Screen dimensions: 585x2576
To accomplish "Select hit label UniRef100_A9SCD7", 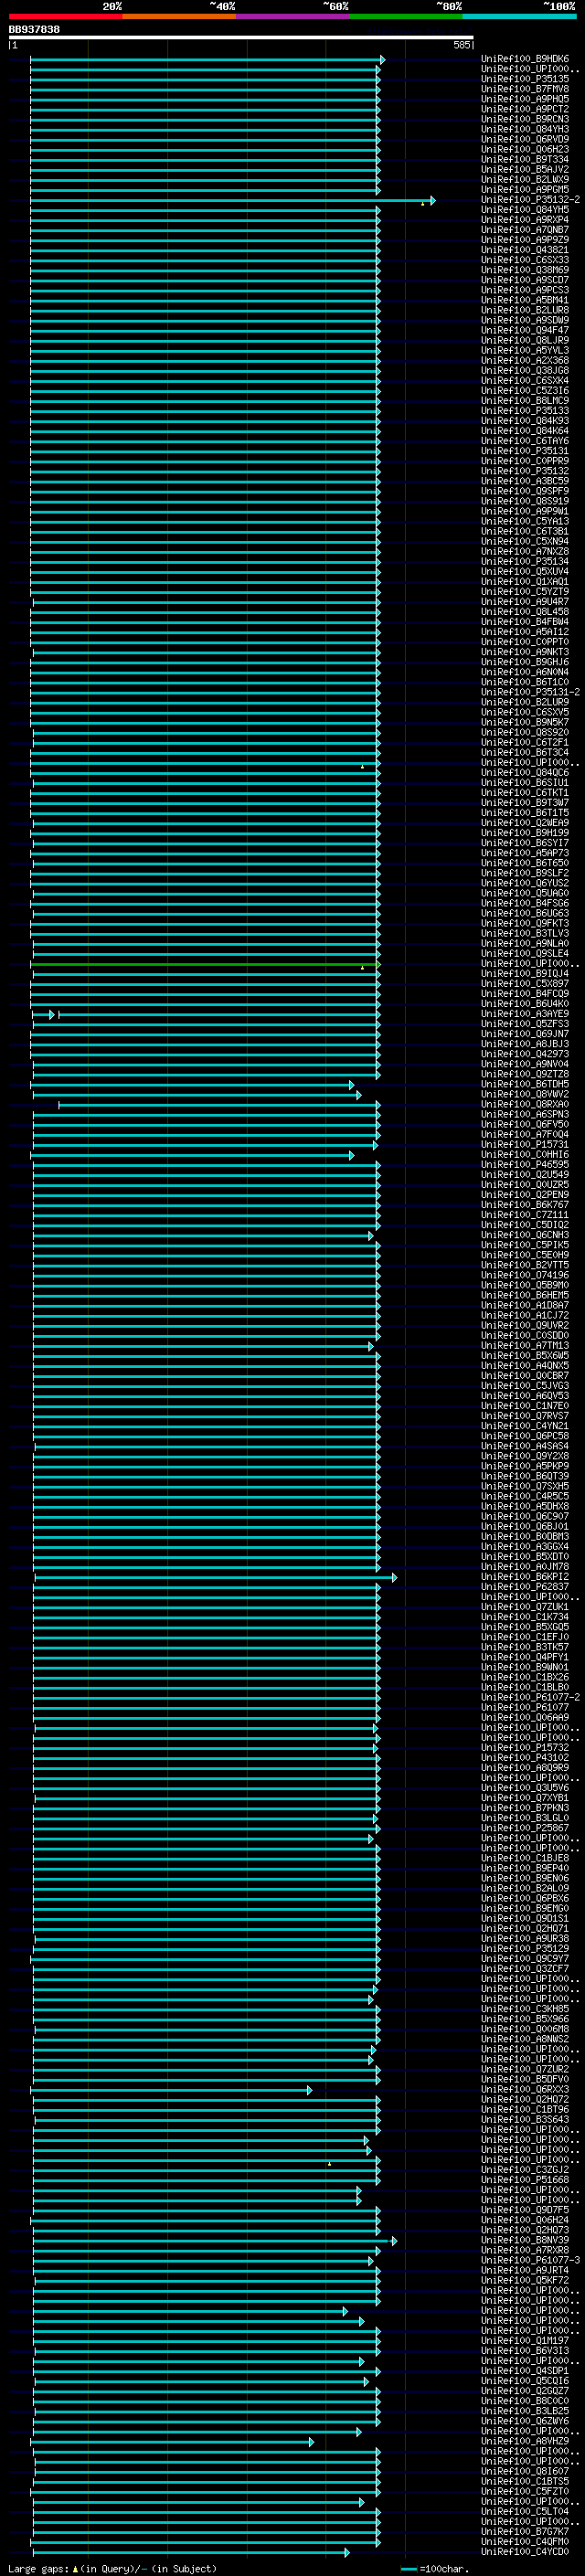I will (525, 280).
